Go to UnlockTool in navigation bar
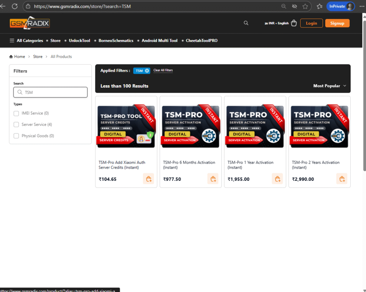This screenshot has height=292, width=366. [79, 41]
